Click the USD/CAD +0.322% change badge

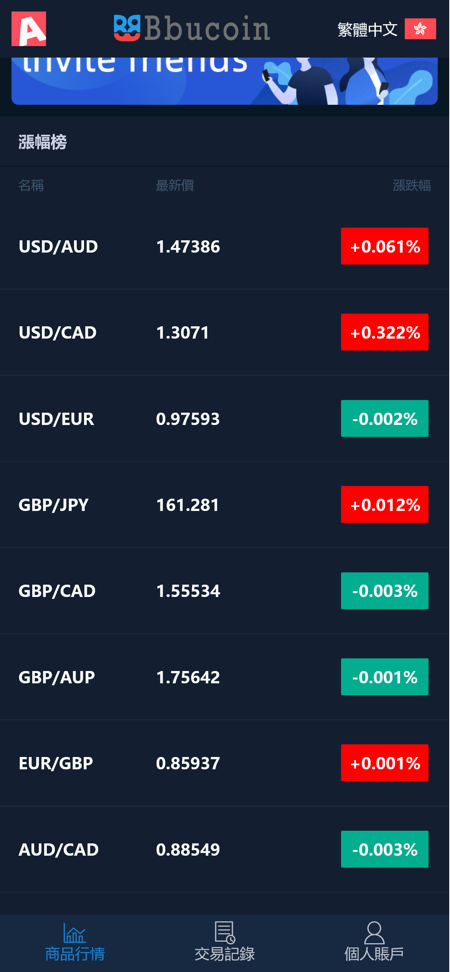pyautogui.click(x=384, y=332)
